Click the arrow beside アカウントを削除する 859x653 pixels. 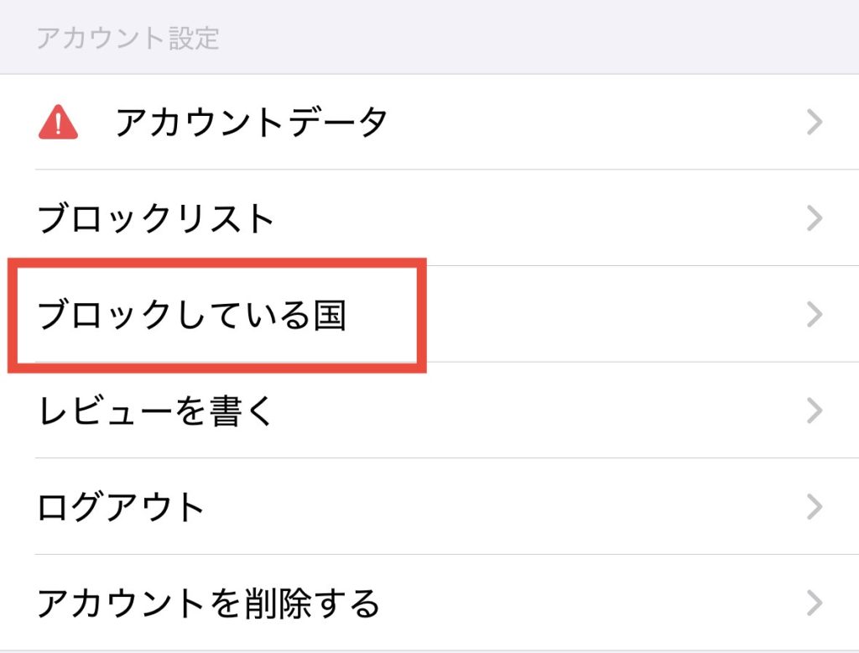tap(814, 603)
